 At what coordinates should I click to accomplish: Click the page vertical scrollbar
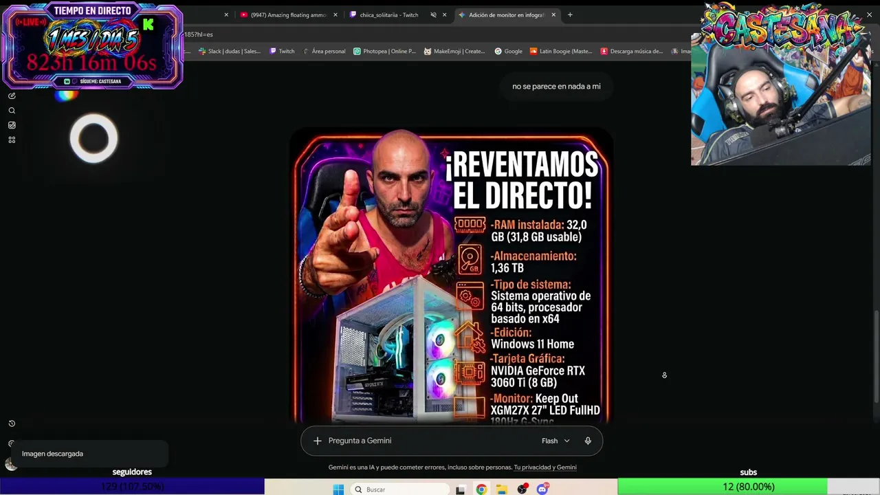coord(875,357)
